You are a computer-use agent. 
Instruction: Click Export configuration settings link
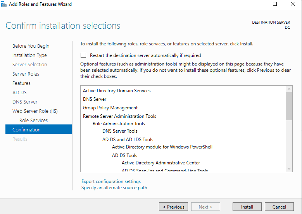pos(111,181)
